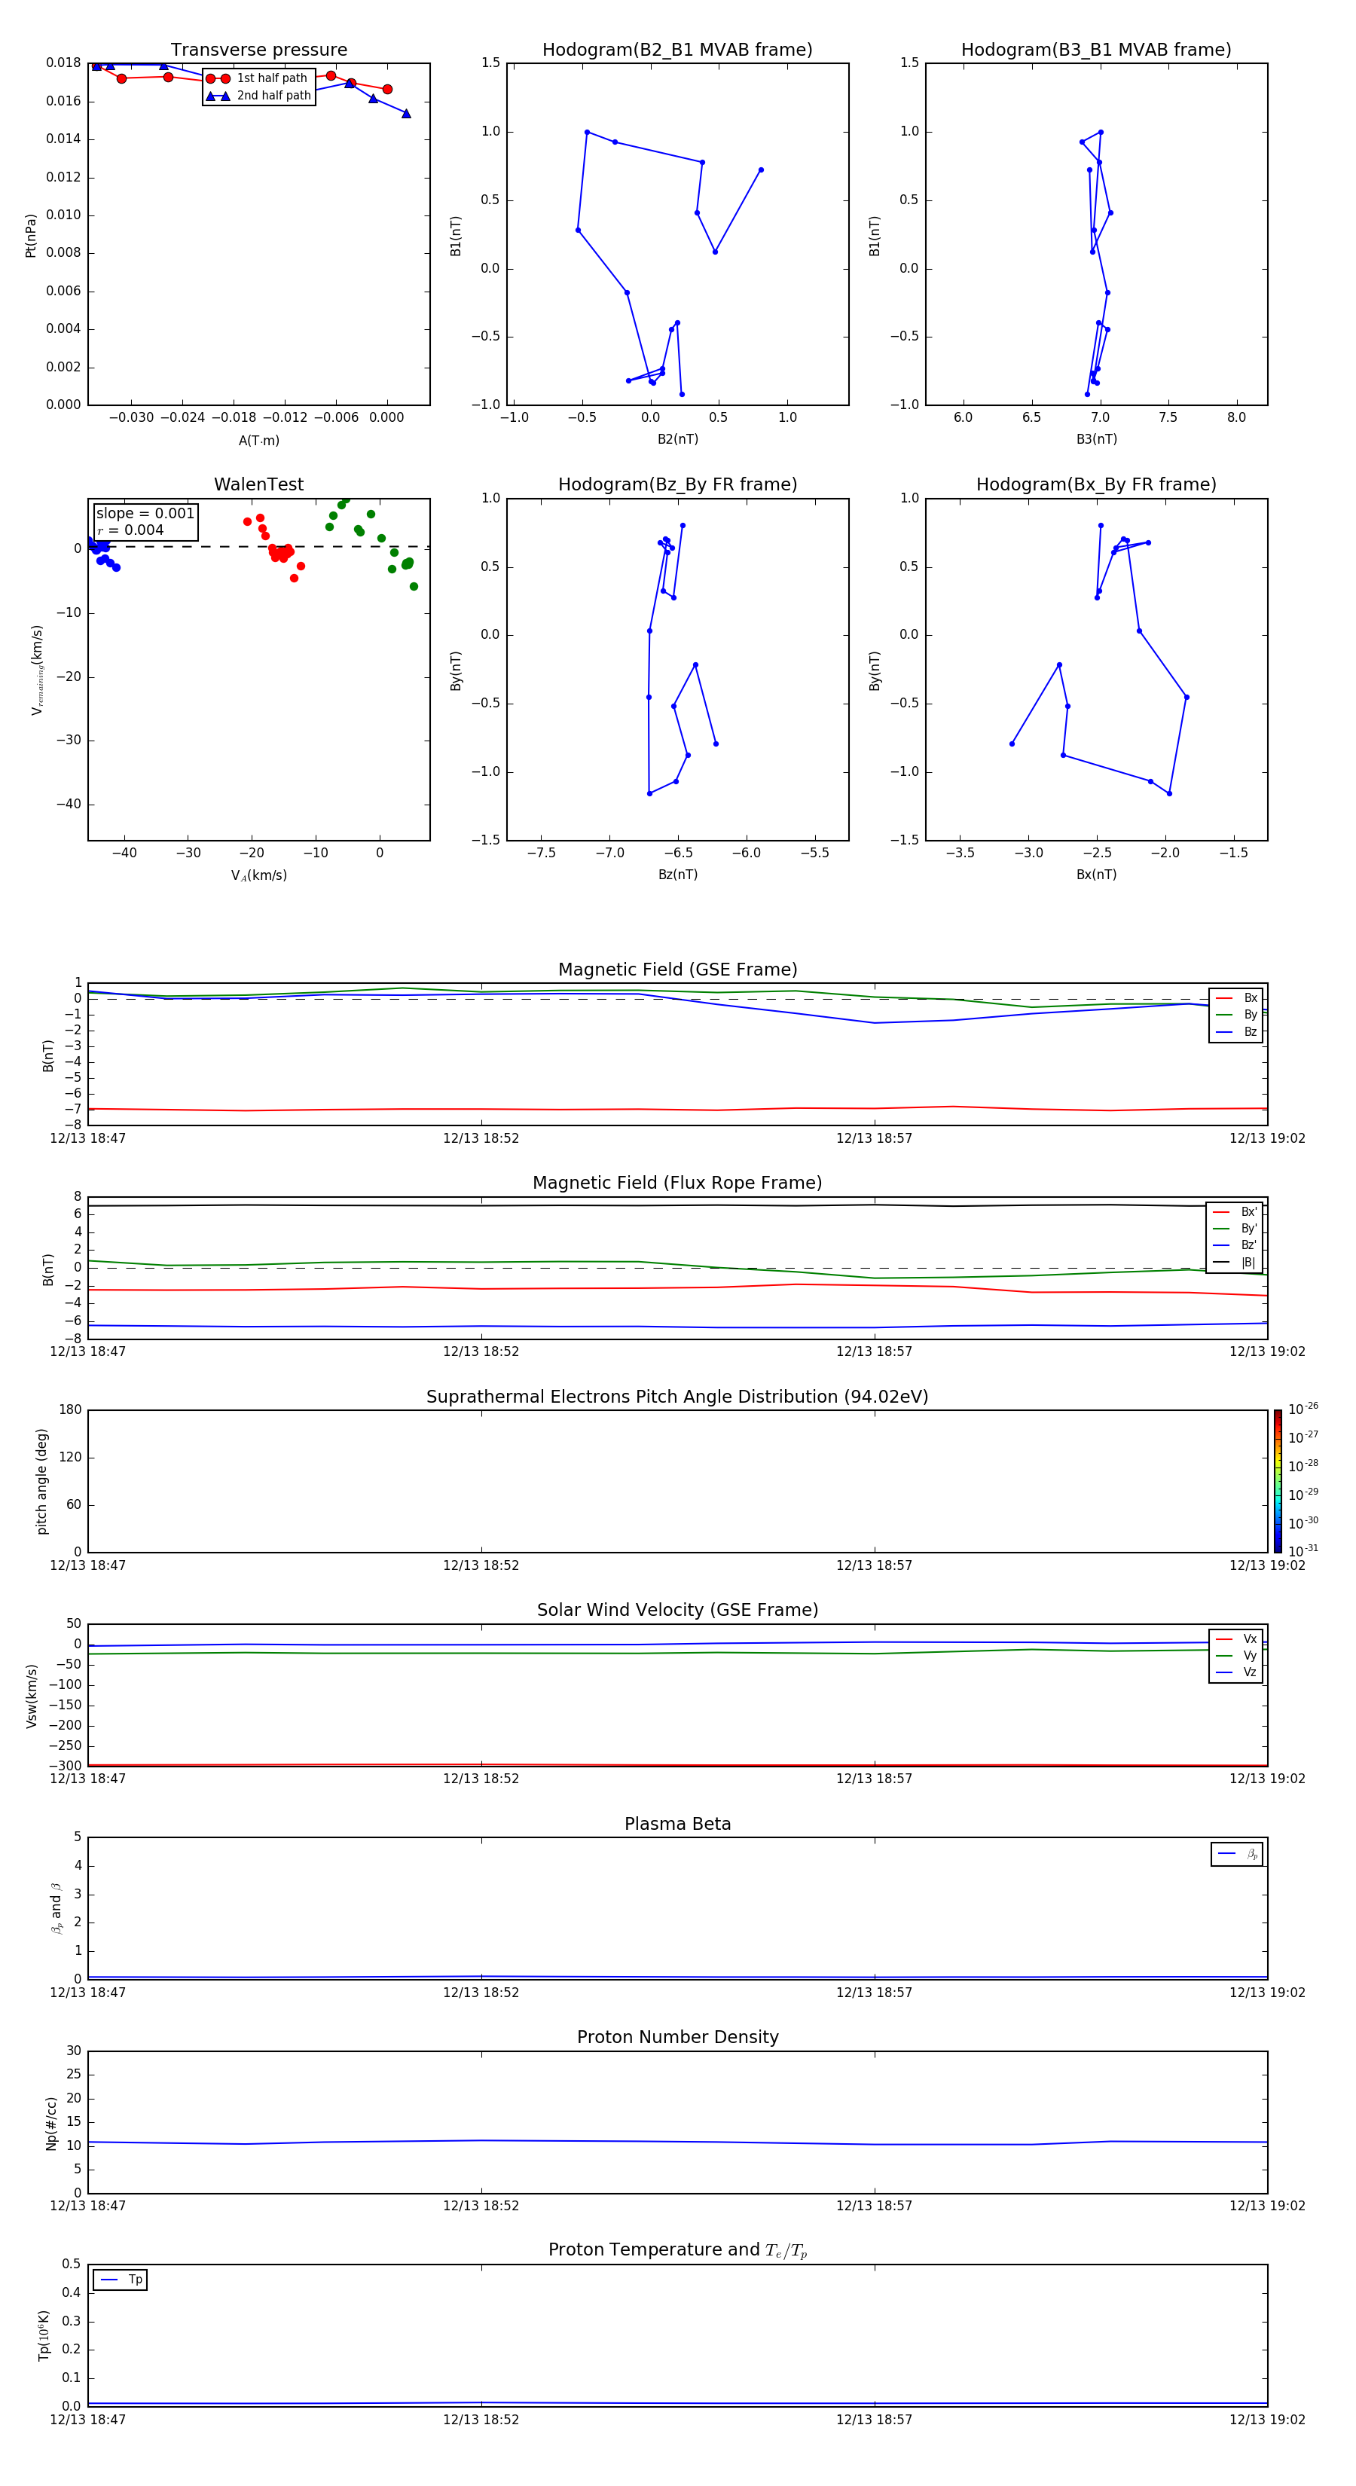The height and width of the screenshot is (2486, 1356).
Task: Click "Bx'" entry in flux rope legend
Action: coord(1235,1212)
